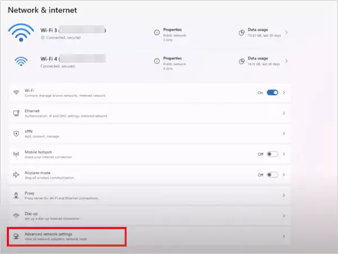Click 'Off' label beside Mobile hotspot toggle

tap(260, 154)
